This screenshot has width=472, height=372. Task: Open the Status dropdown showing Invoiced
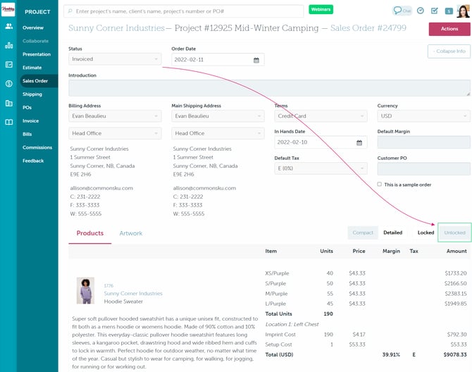[x=115, y=59]
